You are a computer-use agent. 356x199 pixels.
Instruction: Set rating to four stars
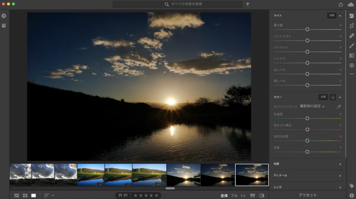151,196
